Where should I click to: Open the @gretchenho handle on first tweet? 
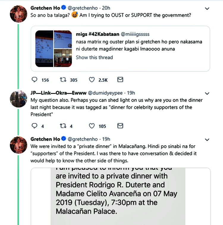[x=83, y=8]
